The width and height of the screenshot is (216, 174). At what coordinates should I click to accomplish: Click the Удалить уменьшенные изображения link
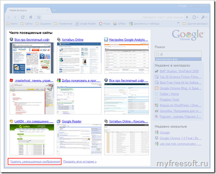tap(35, 162)
